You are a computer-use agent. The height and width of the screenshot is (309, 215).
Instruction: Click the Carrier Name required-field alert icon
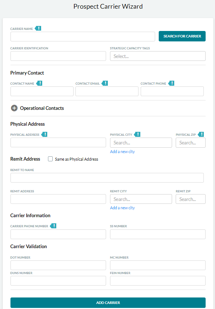(38, 28)
